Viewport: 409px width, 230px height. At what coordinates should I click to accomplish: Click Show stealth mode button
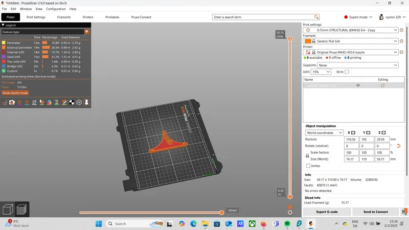[15, 93]
